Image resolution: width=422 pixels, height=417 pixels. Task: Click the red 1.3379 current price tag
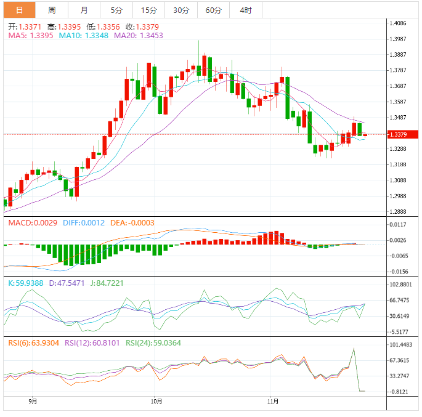point(403,134)
